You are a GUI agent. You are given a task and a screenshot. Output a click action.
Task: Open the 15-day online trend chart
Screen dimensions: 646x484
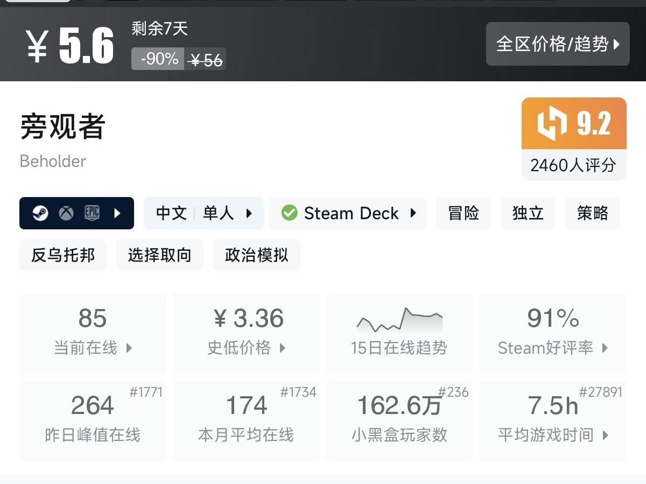pos(399,334)
